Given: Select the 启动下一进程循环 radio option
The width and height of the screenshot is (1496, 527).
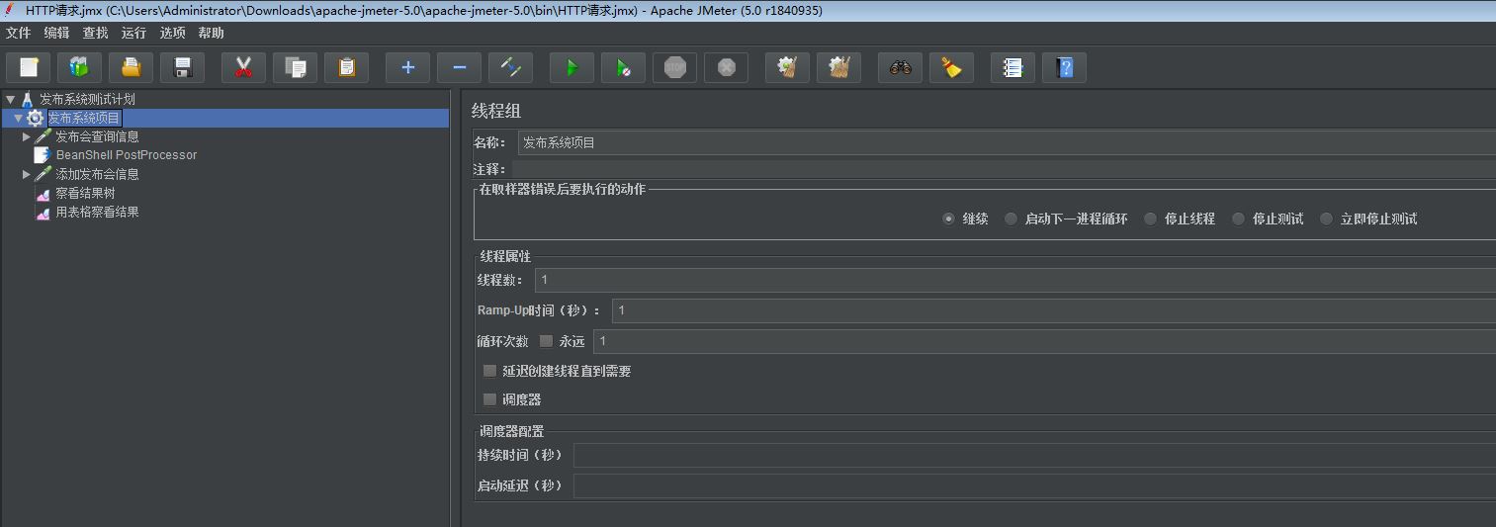Looking at the screenshot, I should tap(1011, 219).
